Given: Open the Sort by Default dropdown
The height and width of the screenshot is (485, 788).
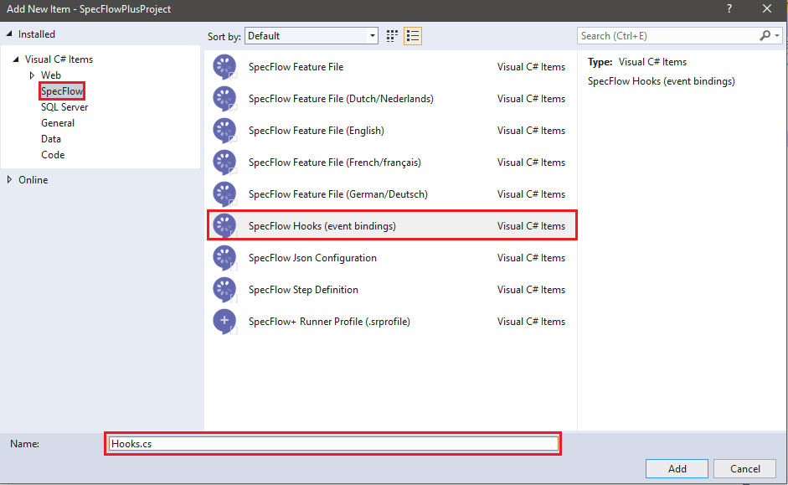Looking at the screenshot, I should point(312,36).
